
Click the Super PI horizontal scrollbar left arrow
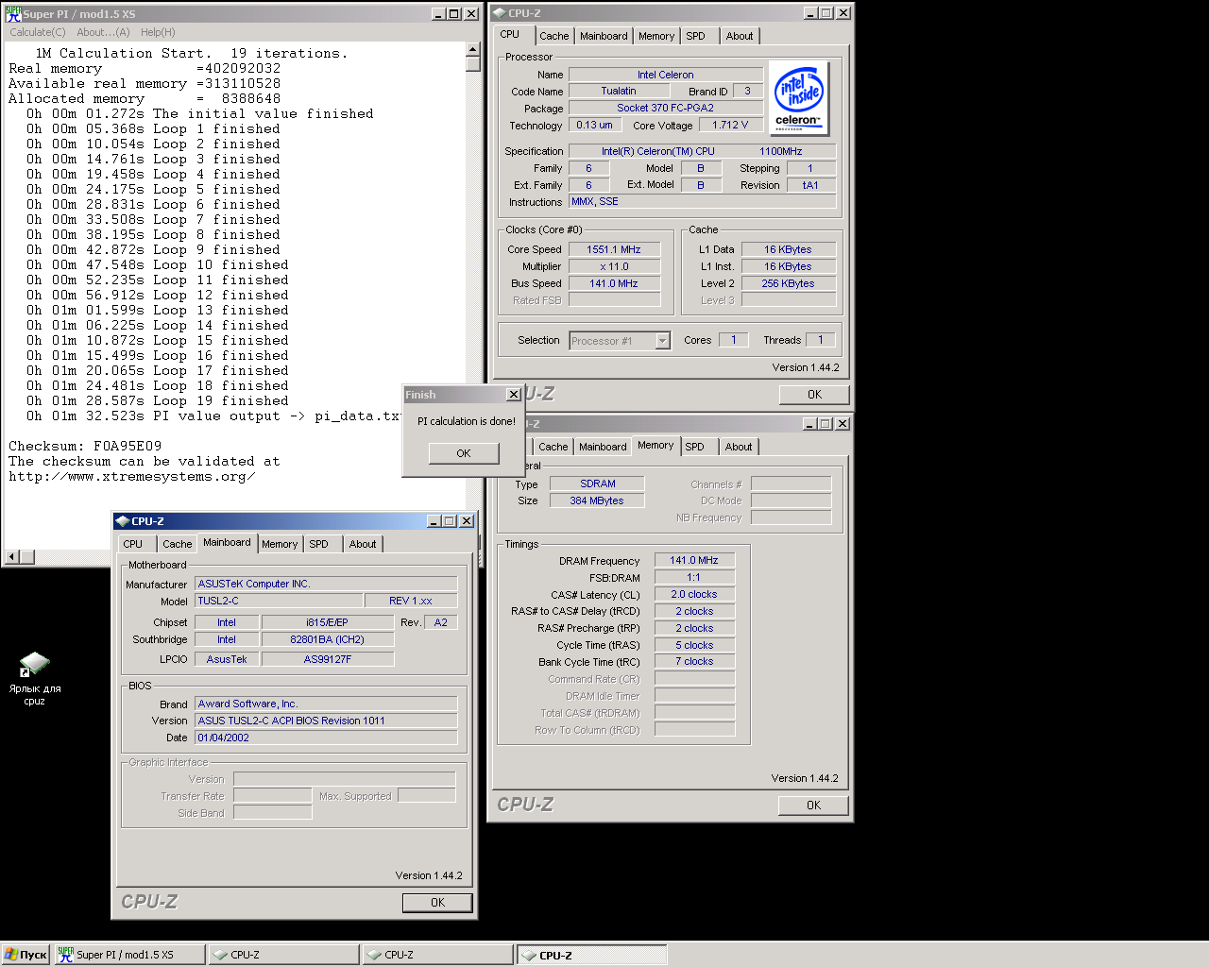[x=12, y=557]
